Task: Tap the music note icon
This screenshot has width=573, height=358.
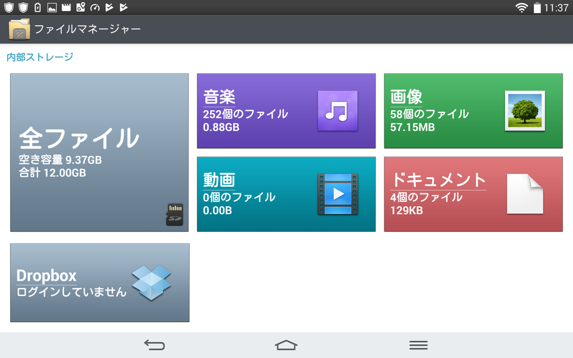Action: tap(337, 111)
